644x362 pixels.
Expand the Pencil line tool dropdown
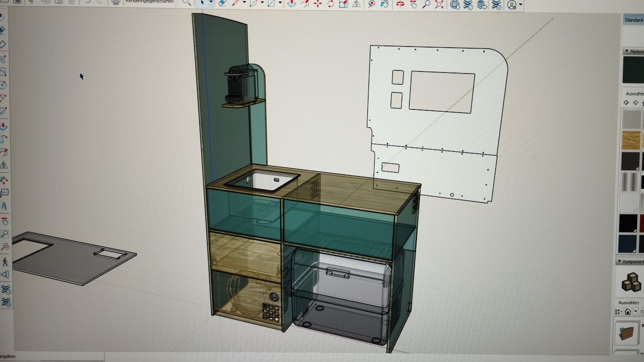(244, 3)
